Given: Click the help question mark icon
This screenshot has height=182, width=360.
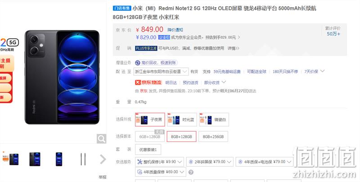Looking at the screenshot, I should [191, 172].
